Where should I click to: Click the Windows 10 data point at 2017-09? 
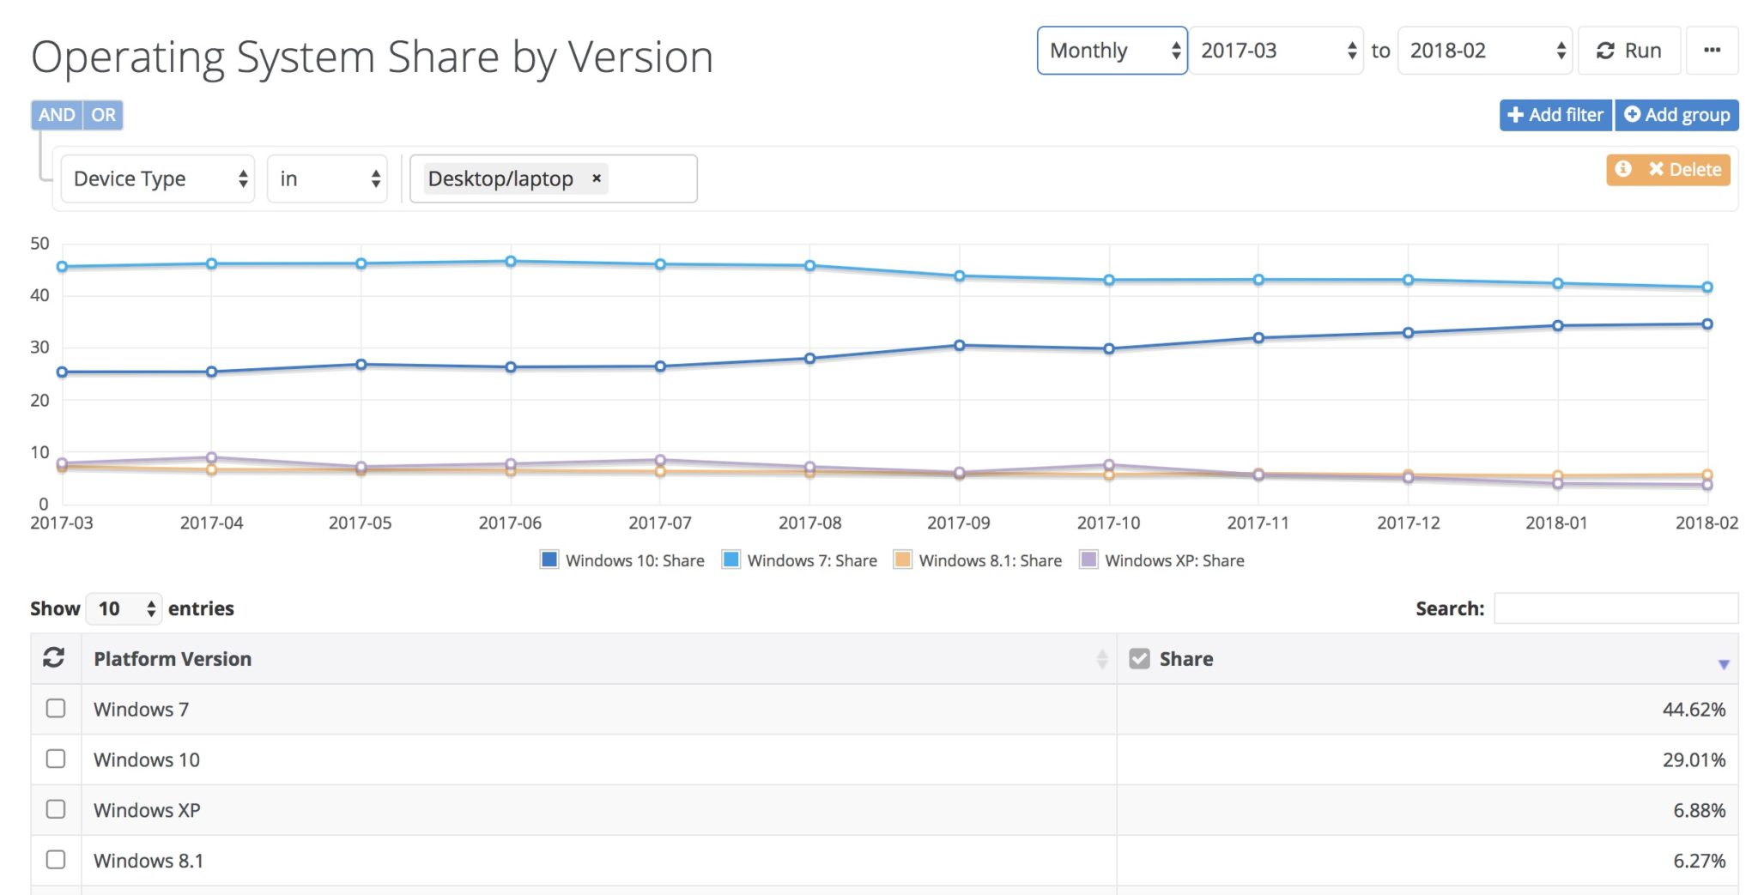coord(960,345)
